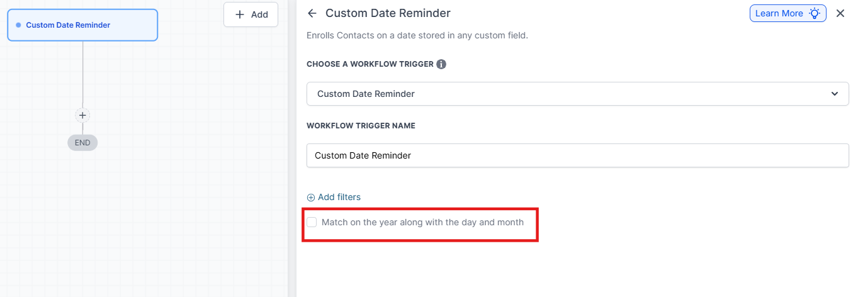Click in the Workflow Trigger Name field
The width and height of the screenshot is (858, 297).
(577, 155)
